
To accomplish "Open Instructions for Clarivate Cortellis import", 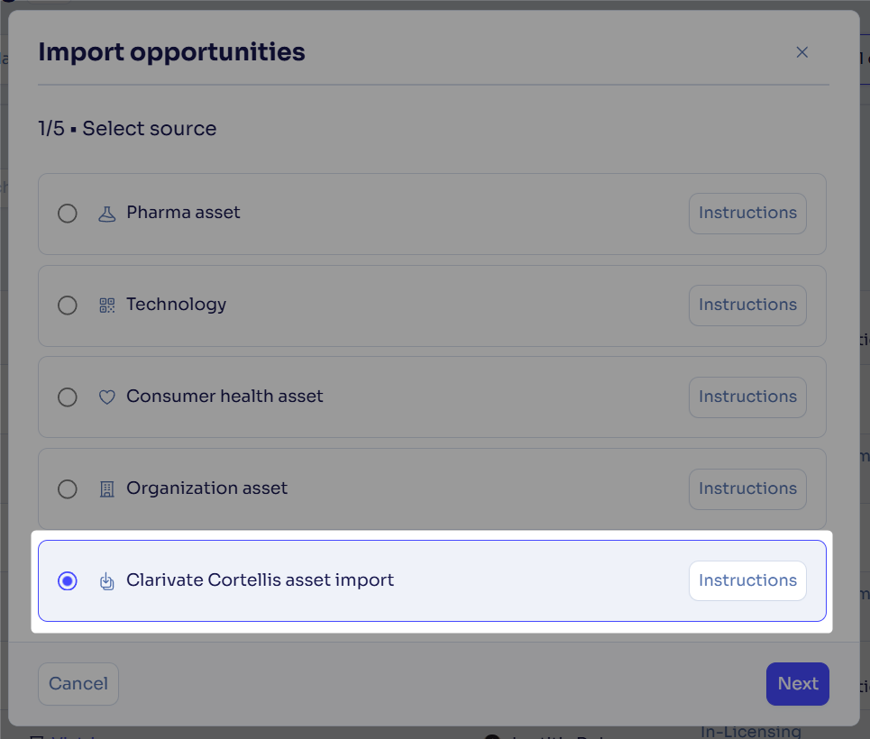I will (x=747, y=581).
